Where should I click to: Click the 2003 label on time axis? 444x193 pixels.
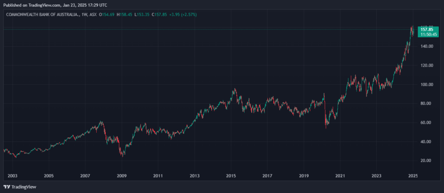pos(13,176)
